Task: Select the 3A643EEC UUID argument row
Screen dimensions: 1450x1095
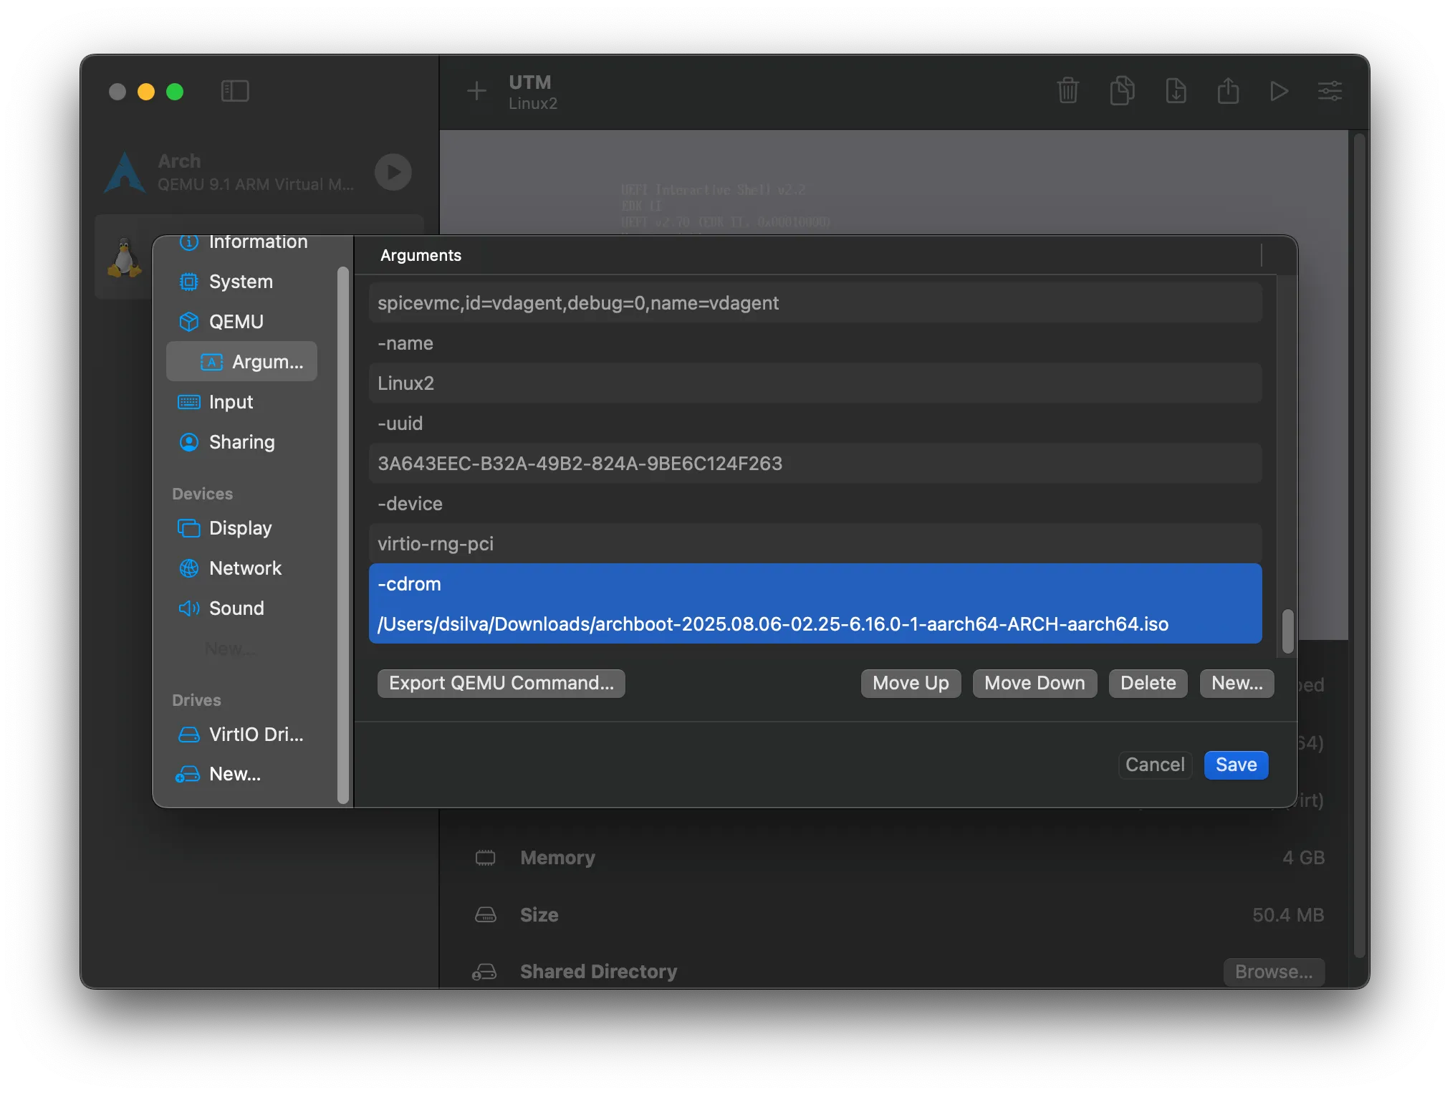Action: (x=815, y=464)
